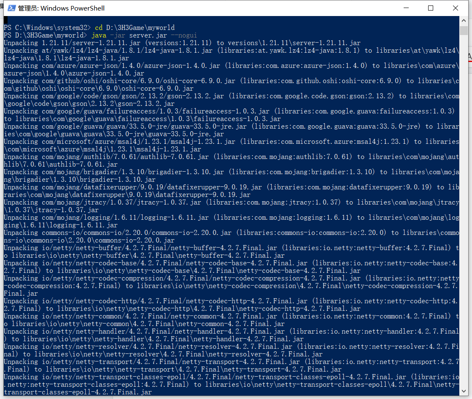
Task: Click the netty-codec-compression unpacking line
Action: point(231,286)
